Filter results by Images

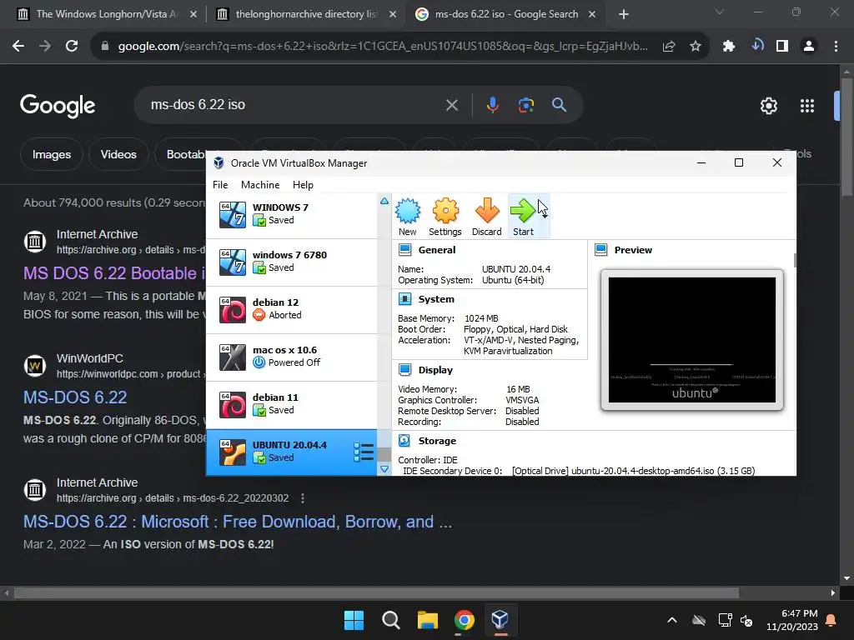51,154
